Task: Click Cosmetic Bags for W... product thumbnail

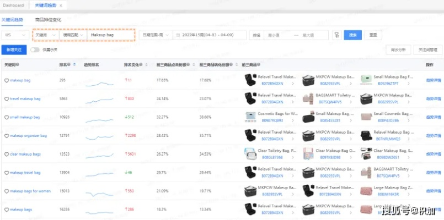Action: pos(250,117)
